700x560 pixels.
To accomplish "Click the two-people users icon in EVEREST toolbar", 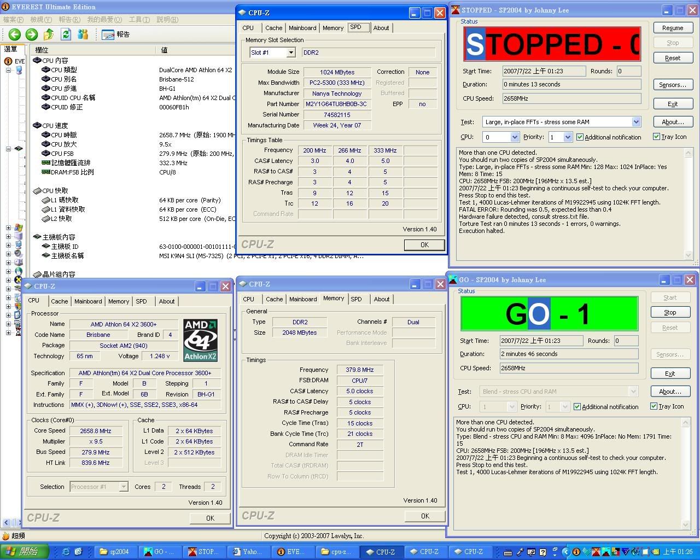I will pyautogui.click(x=83, y=34).
